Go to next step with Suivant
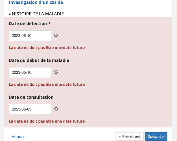Viewport: 177px width, 141px height. point(156,136)
